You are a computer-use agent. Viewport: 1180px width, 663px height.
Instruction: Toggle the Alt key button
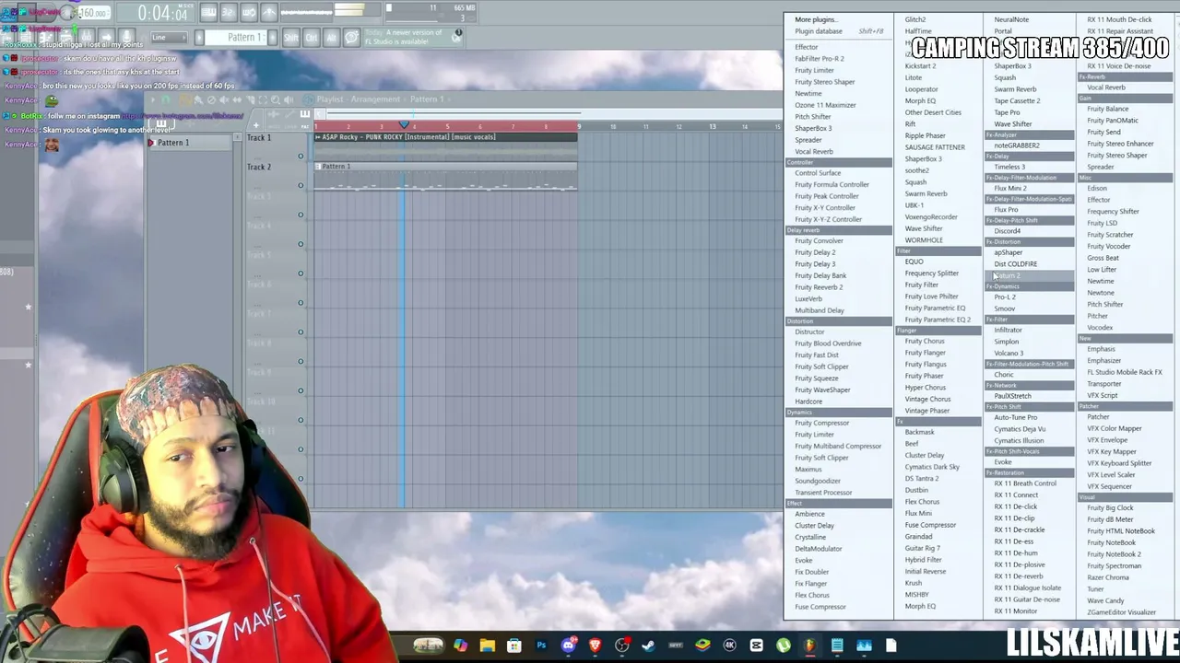pos(332,37)
